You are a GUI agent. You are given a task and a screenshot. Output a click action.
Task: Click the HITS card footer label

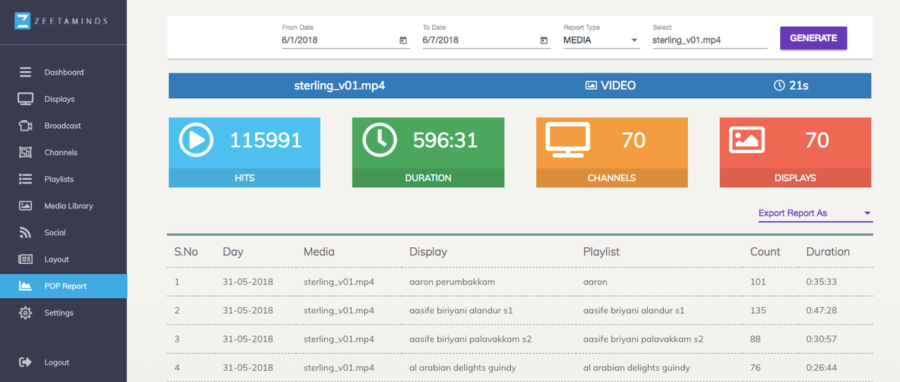pos(244,178)
